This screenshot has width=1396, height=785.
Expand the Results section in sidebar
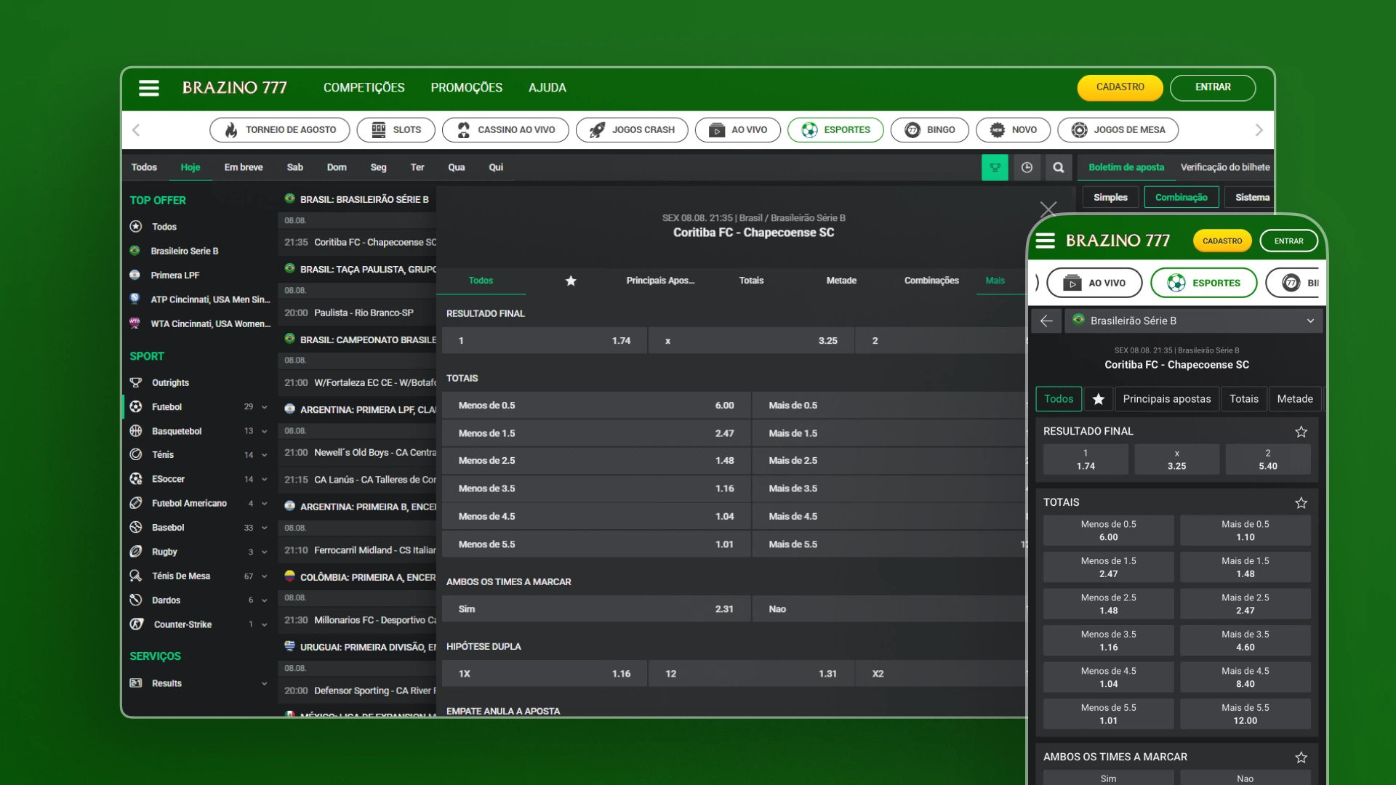[x=265, y=683]
